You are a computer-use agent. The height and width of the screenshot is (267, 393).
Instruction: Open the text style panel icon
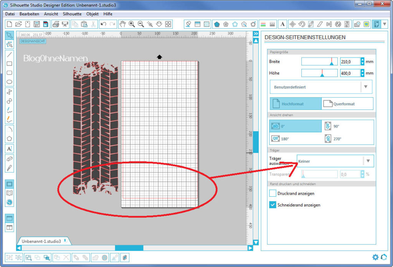[x=282, y=24]
